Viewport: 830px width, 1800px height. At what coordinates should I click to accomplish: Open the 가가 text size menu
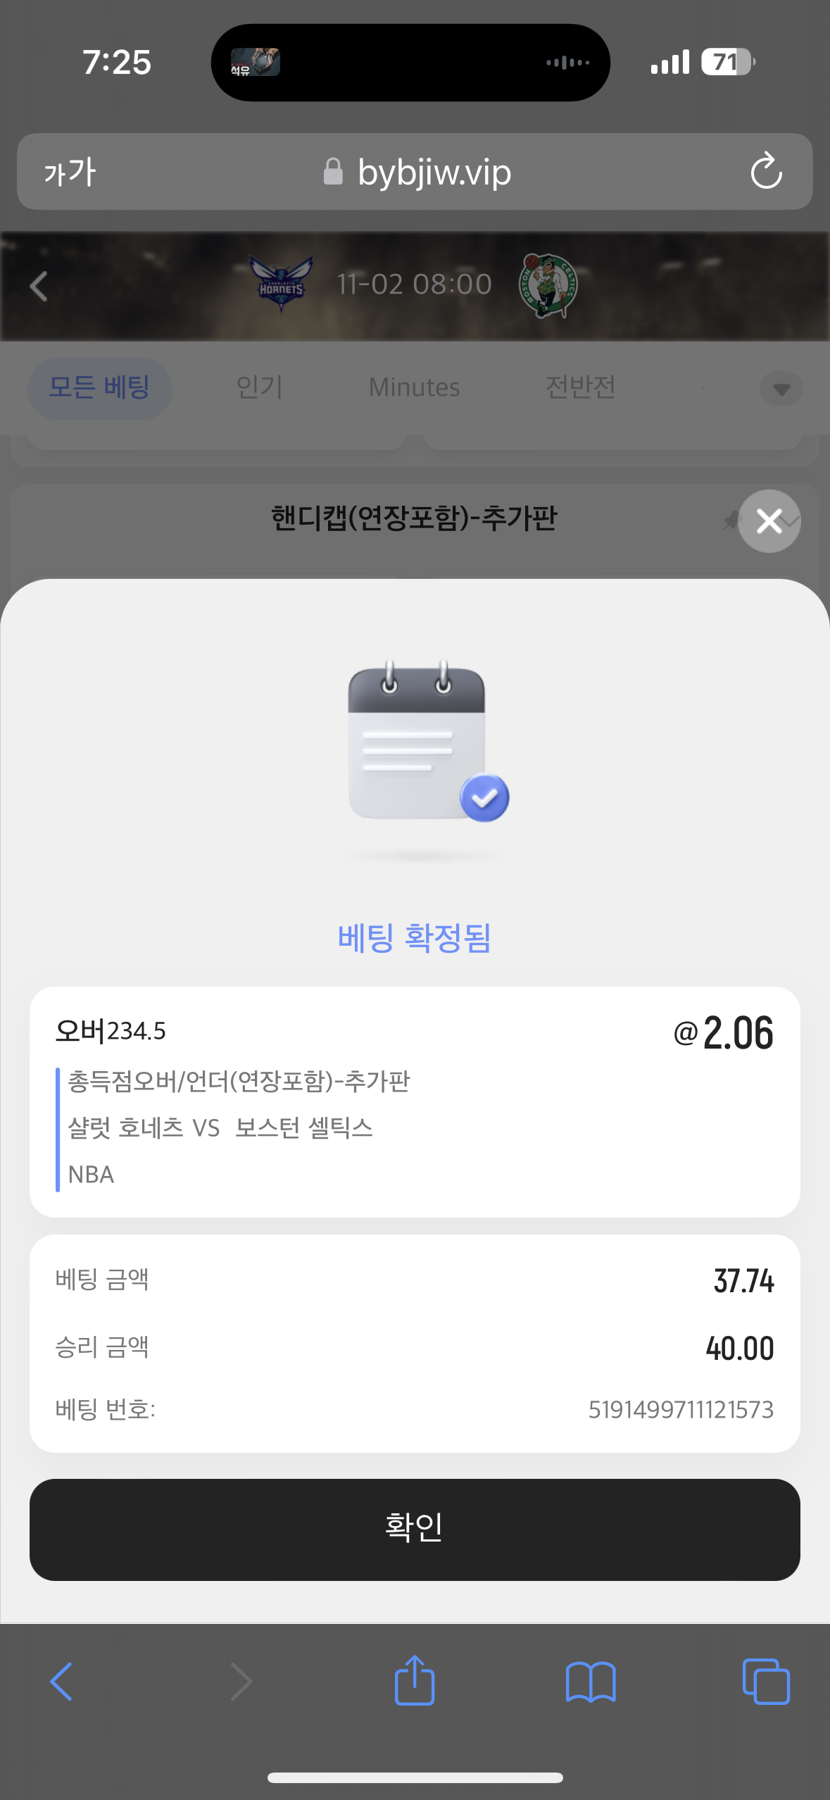click(69, 171)
